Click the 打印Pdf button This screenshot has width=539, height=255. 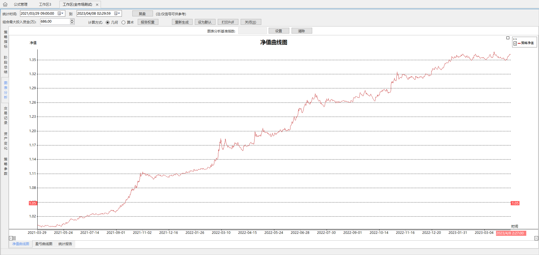point(228,22)
